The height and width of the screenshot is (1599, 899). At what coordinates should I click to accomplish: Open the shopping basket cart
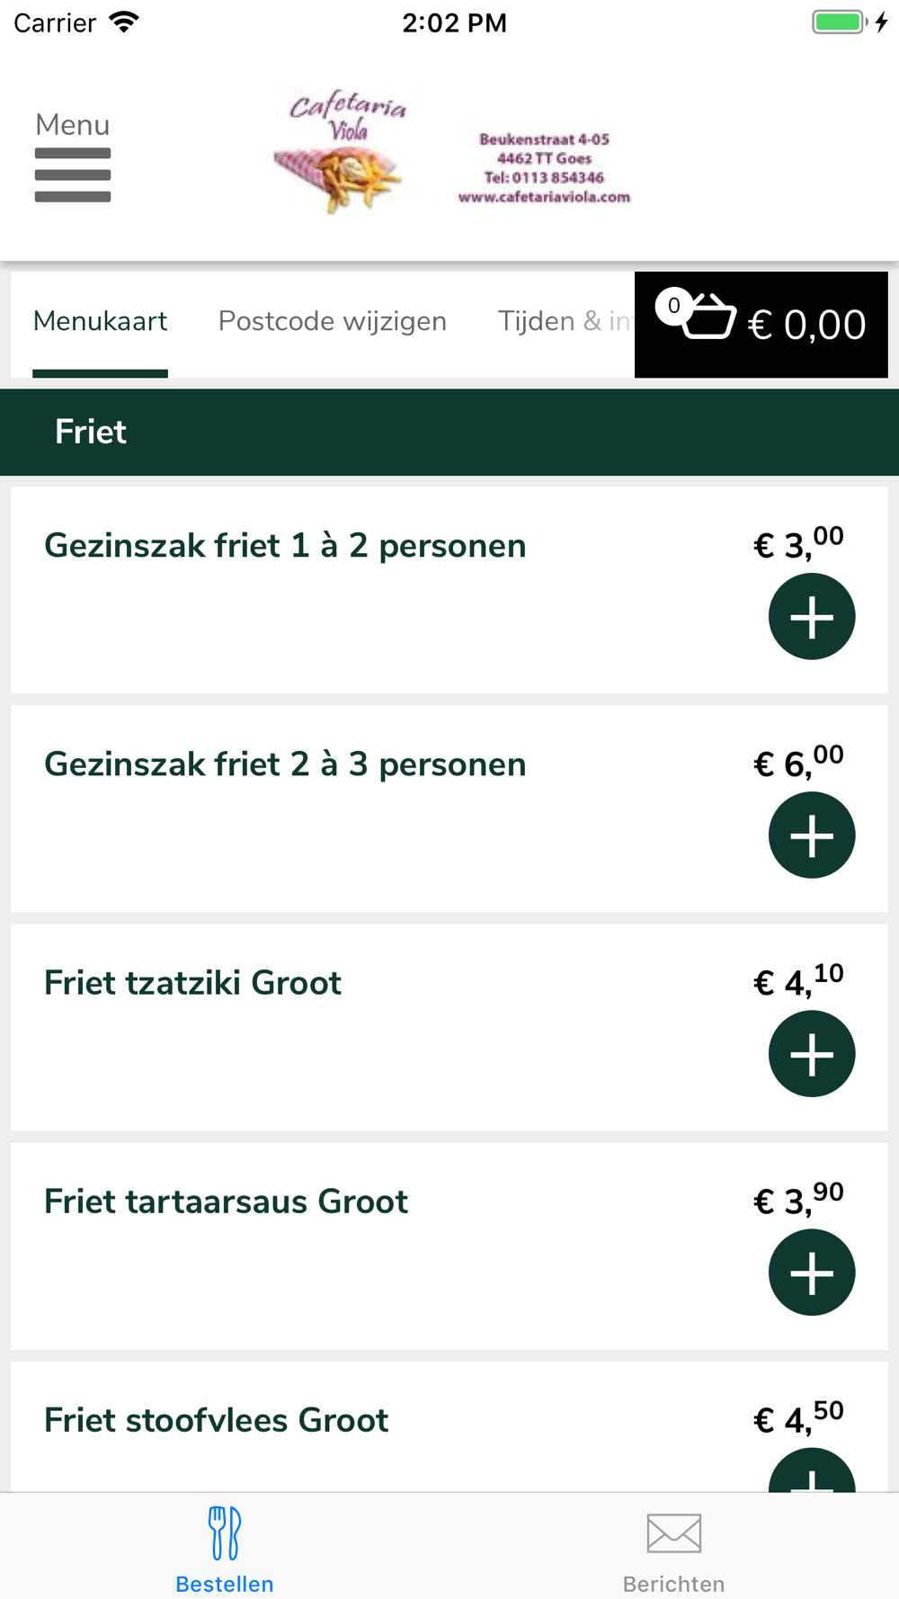click(x=708, y=317)
